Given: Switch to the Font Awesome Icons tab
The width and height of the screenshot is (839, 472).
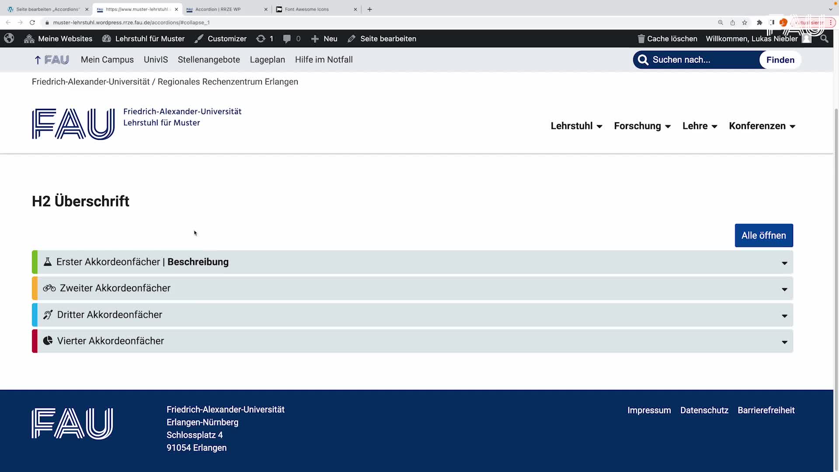Looking at the screenshot, I should pos(307,9).
